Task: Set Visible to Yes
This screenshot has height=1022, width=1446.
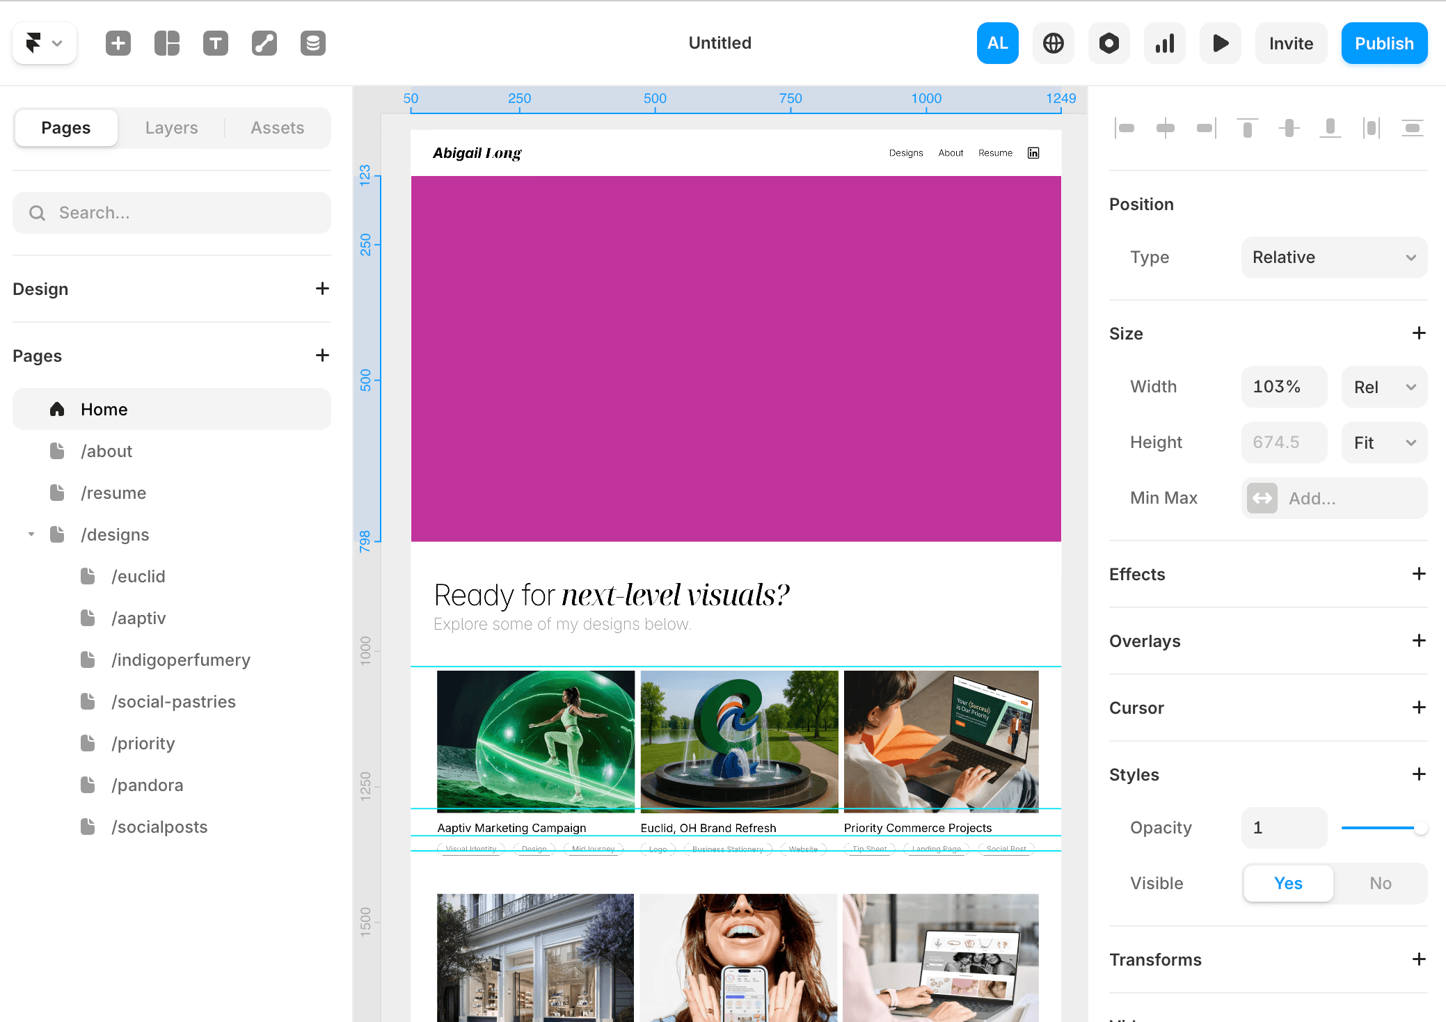Action: (x=1288, y=883)
